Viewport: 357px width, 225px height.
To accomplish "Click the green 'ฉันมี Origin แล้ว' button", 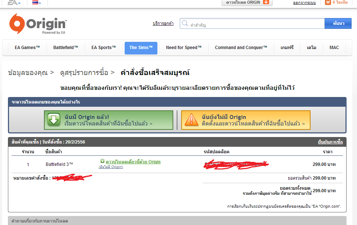I will coord(108,120).
